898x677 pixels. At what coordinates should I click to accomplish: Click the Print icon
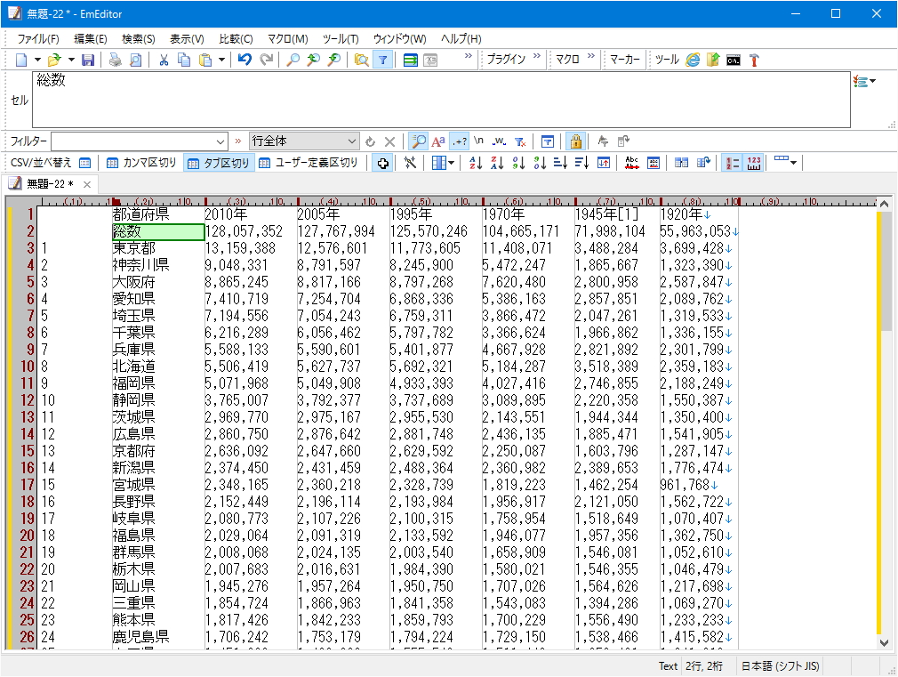116,60
